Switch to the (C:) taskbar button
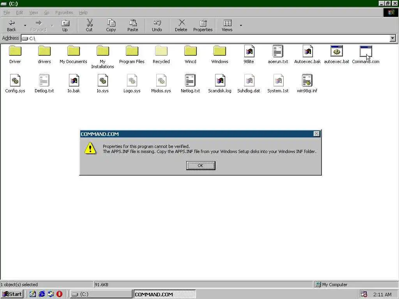The image size is (399, 299). pyautogui.click(x=101, y=294)
